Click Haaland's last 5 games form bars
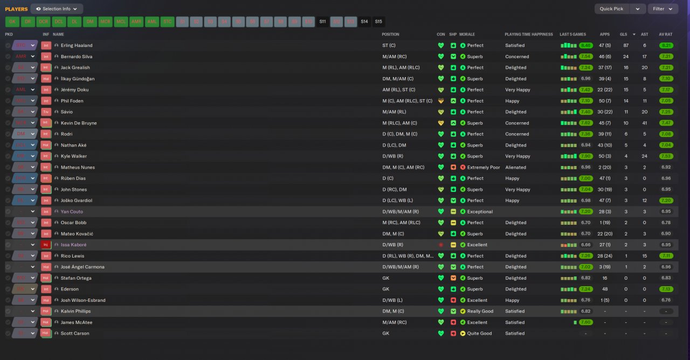The image size is (690, 360). (x=569, y=45)
